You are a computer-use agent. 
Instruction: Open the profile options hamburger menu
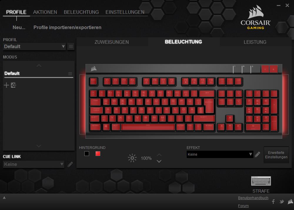tap(71, 46)
